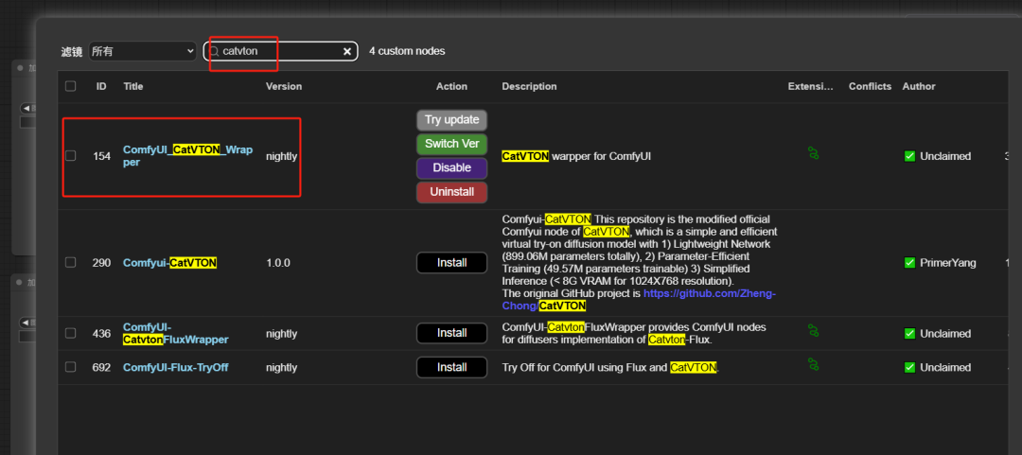
Task: Focus the catvton search field
Action: (x=280, y=51)
